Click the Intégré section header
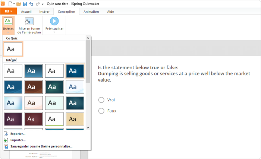The height and width of the screenshot is (159, 261). tap(11, 60)
